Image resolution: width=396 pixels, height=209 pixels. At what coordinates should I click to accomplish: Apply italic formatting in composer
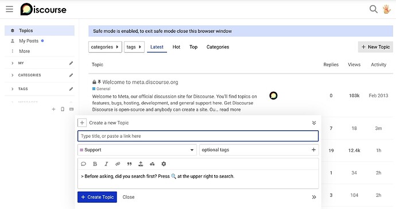pyautogui.click(x=106, y=164)
